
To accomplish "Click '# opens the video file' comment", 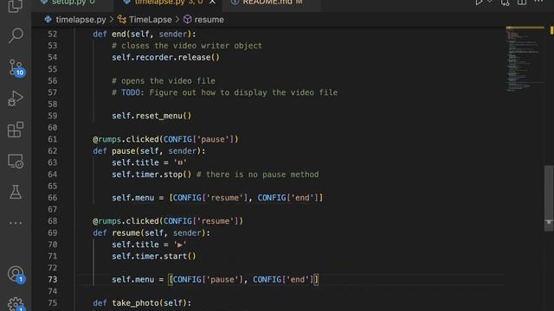I will click(164, 80).
